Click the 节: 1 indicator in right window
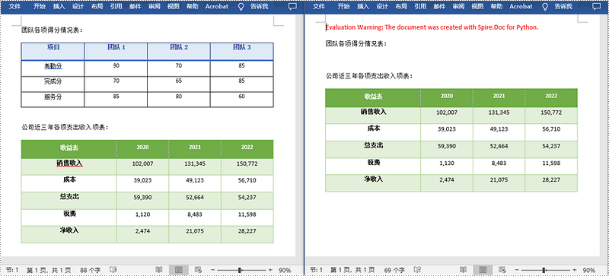This screenshot has width=609, height=276. [x=315, y=269]
